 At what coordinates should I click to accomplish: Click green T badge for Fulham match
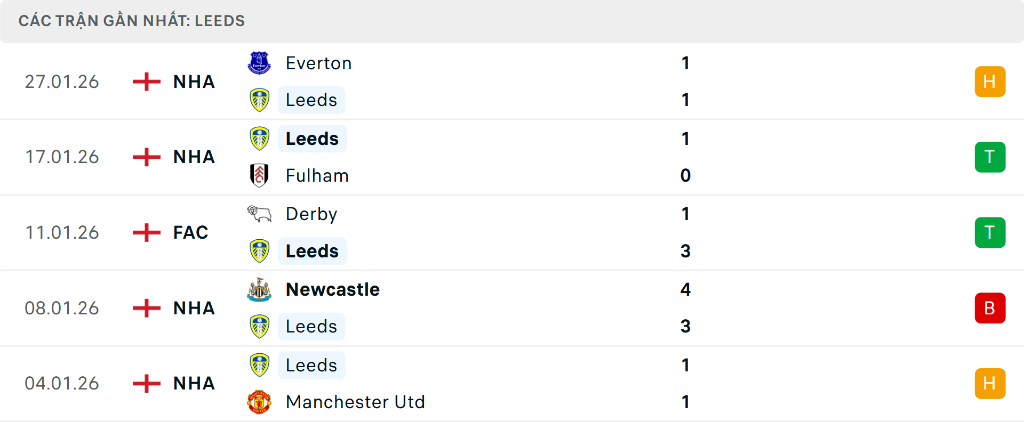point(990,157)
